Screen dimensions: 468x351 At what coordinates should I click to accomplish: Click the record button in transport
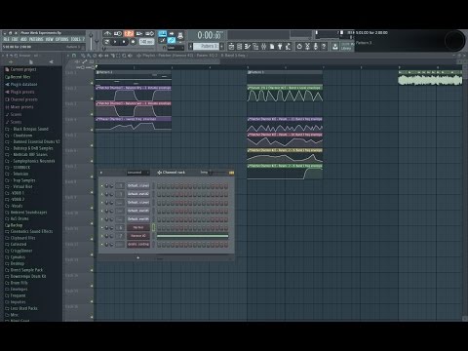tap(133, 42)
